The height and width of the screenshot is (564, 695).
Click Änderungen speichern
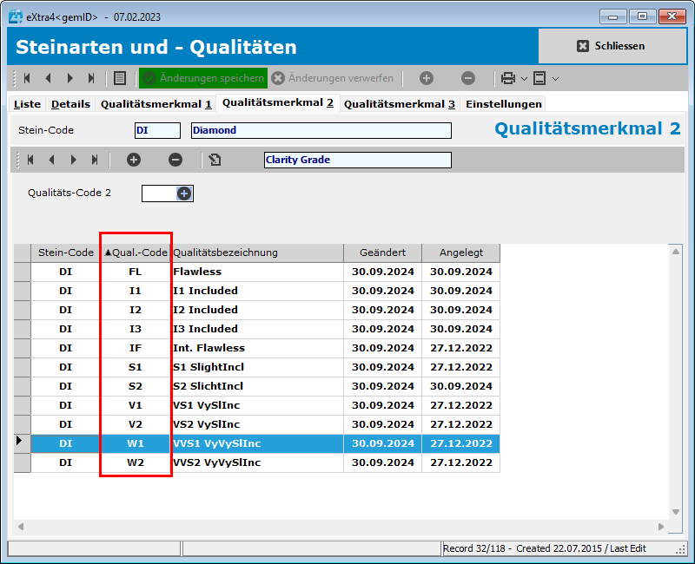click(x=202, y=78)
